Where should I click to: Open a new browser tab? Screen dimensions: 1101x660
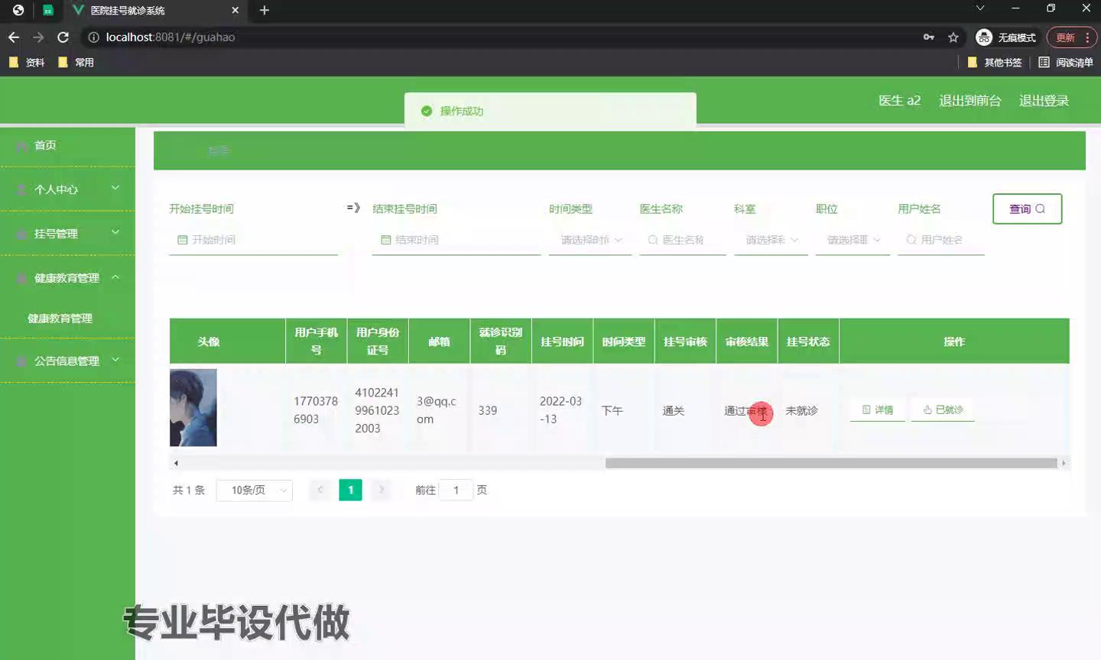tap(265, 10)
